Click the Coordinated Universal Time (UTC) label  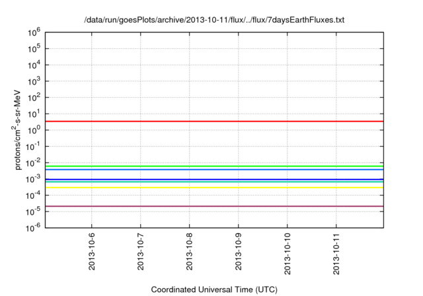[x=214, y=289]
